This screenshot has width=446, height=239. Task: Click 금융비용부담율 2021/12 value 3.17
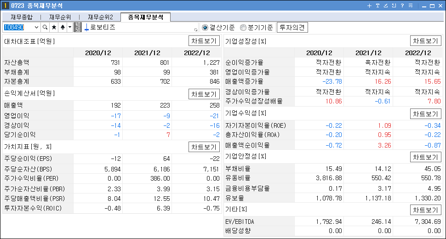click(384, 188)
